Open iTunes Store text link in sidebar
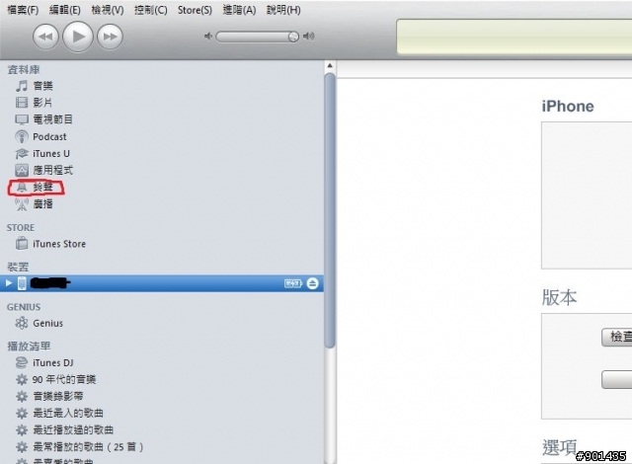The height and width of the screenshot is (464, 632). (59, 244)
